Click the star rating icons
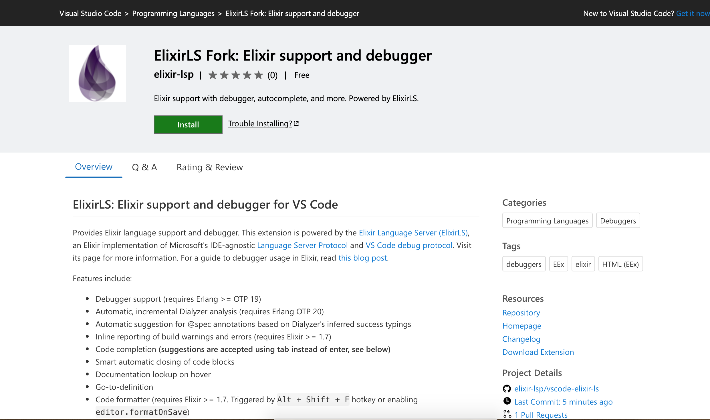Viewport: 710px width, 420px height. 236,75
